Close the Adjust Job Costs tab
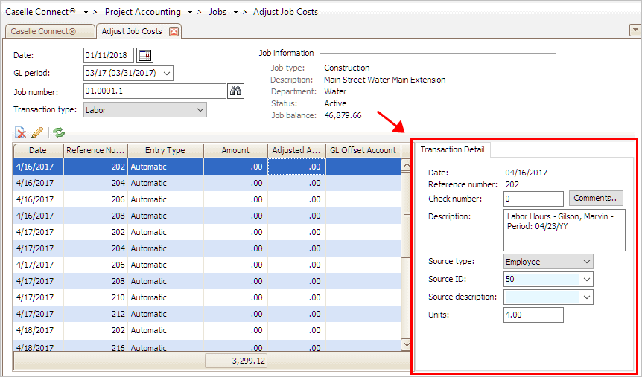642x377 pixels. tap(174, 31)
